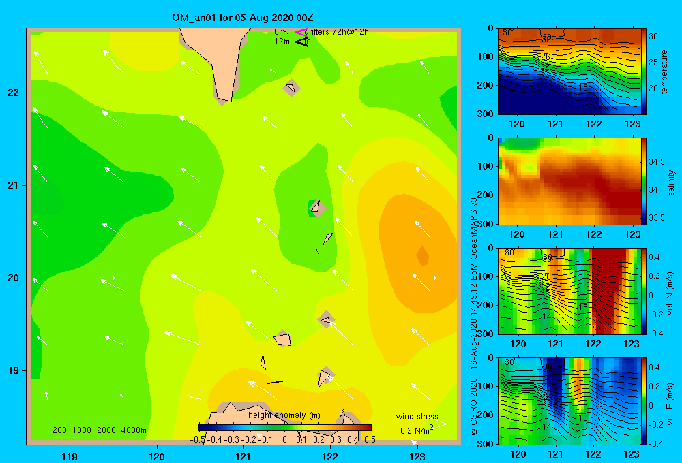This screenshot has height=463, width=682.
Task: Click the vertical 'vel. E (m/s)' label
Action: click(670, 402)
